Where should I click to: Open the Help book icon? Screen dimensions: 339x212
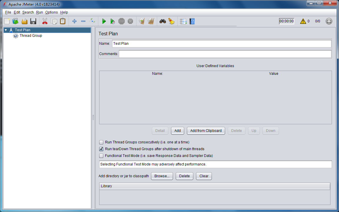192,21
